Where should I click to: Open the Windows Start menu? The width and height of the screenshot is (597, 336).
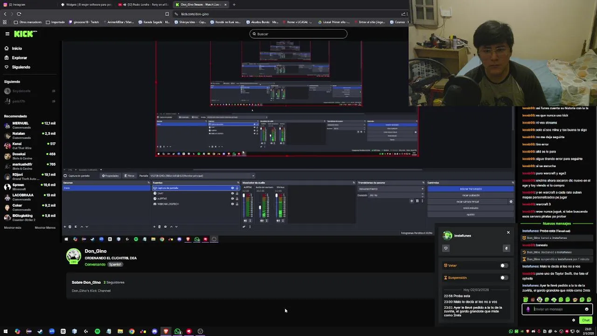tap(6, 331)
